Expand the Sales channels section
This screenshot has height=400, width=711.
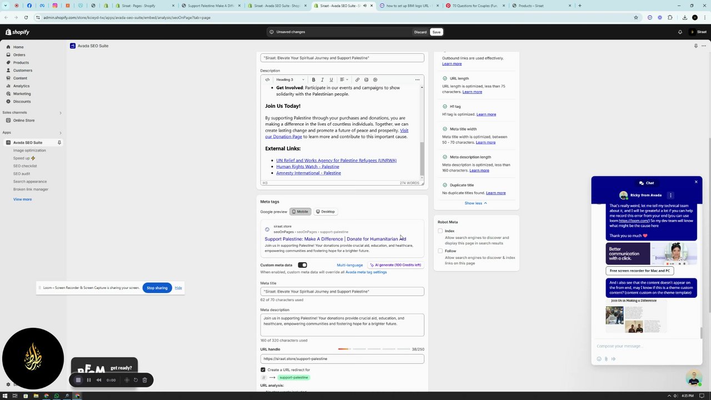(61, 113)
